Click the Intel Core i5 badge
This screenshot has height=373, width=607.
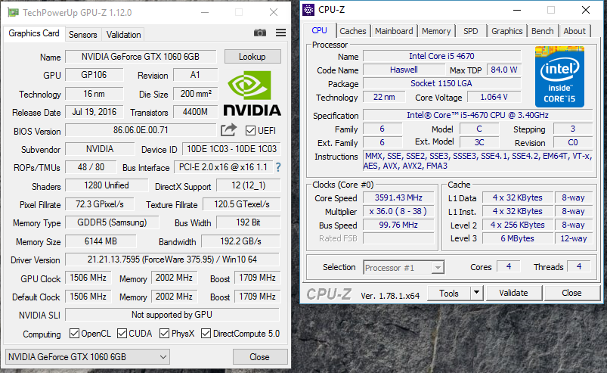[x=559, y=76]
